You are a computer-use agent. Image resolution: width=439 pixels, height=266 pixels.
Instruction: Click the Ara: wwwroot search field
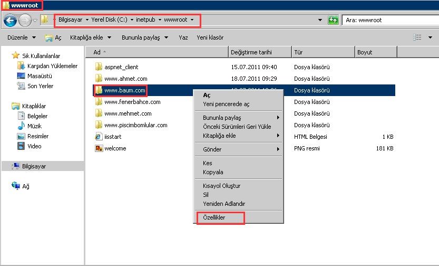[391, 20]
